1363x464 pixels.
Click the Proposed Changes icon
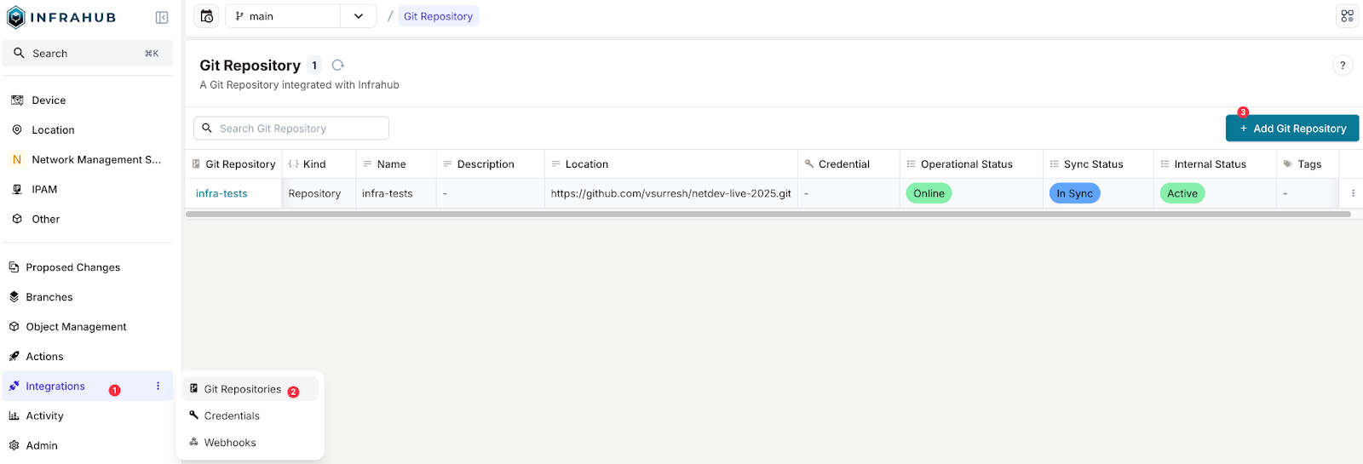click(x=14, y=267)
